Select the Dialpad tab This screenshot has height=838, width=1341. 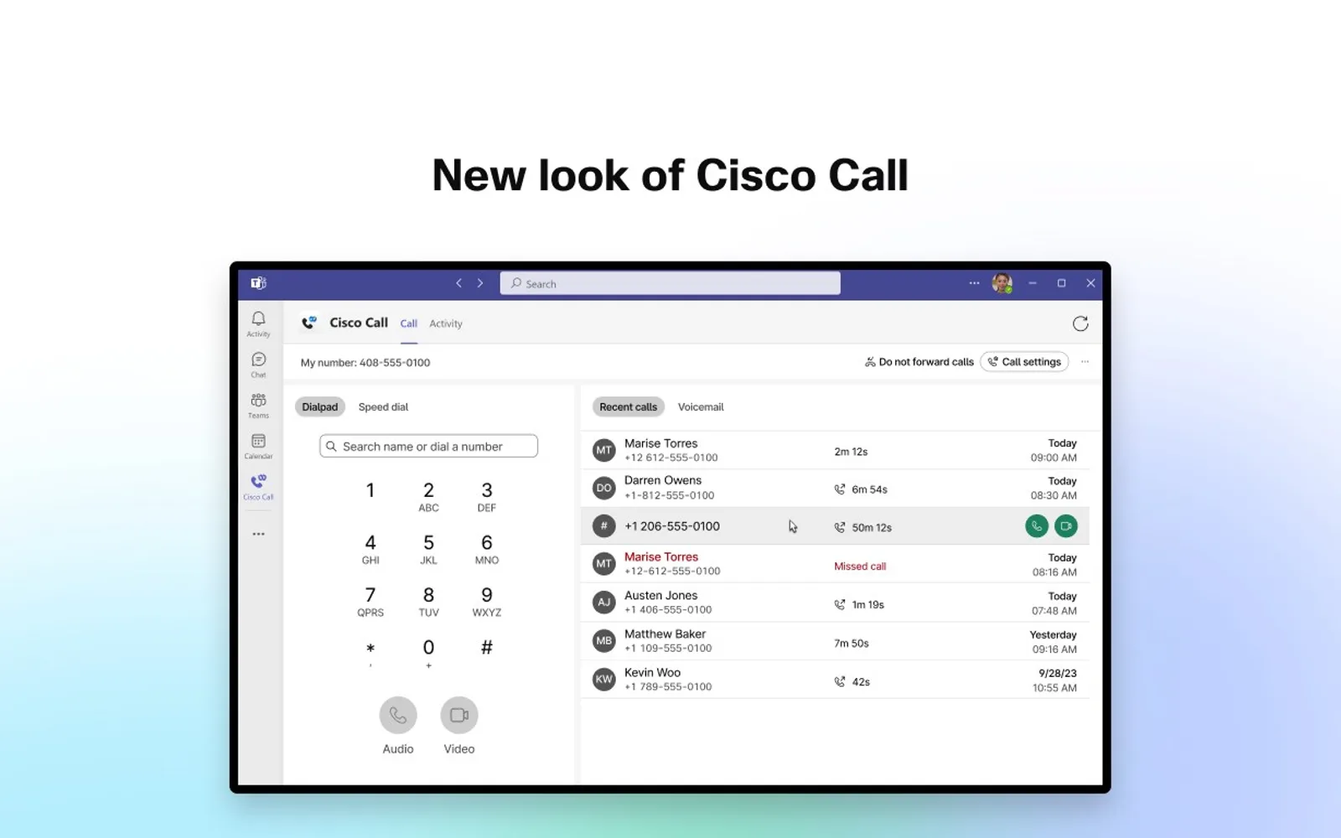(x=320, y=407)
